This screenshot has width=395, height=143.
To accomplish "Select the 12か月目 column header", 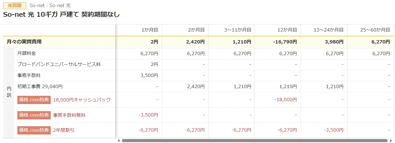I will pos(287,30).
